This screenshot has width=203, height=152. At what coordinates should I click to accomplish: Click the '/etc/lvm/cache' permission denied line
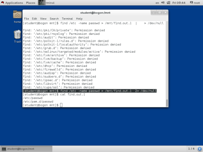59,62
